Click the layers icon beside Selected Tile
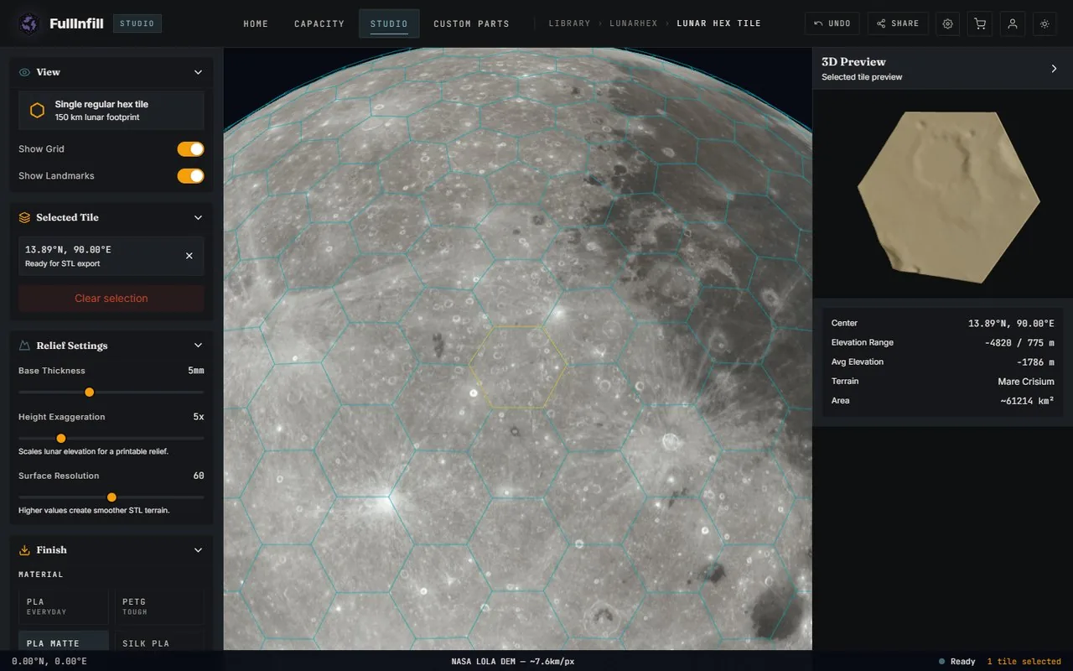1073x671 pixels. pos(25,217)
